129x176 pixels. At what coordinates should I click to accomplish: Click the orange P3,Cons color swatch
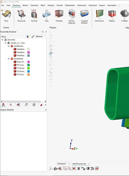(28, 75)
